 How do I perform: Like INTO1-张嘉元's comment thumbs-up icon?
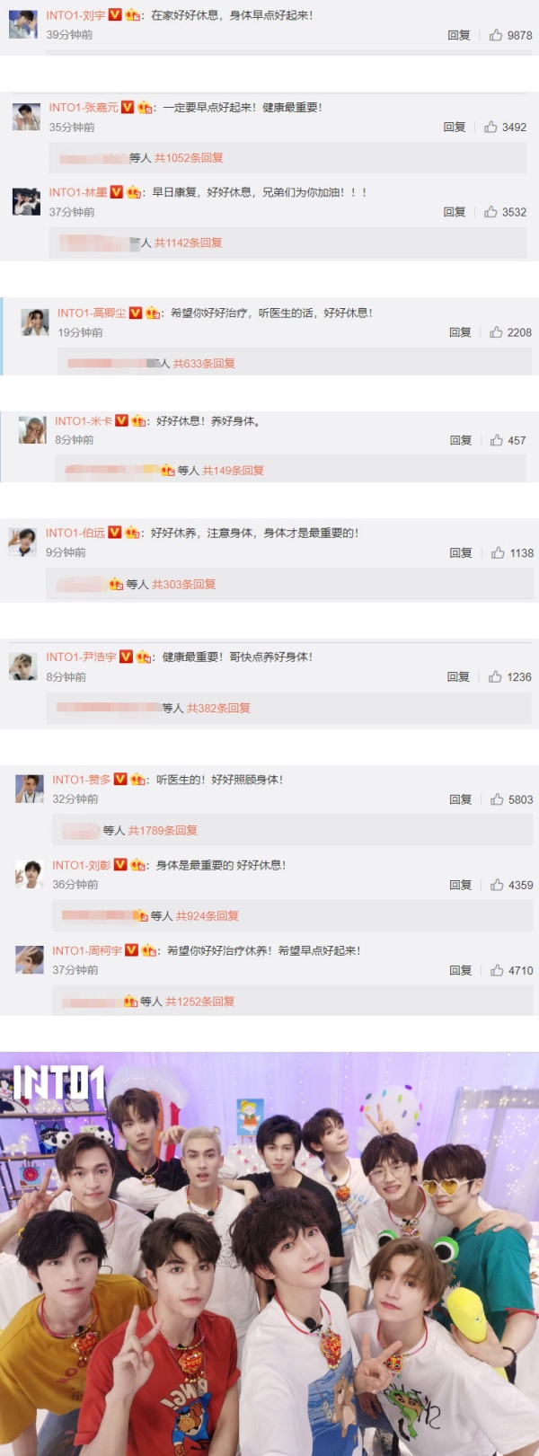(490, 127)
